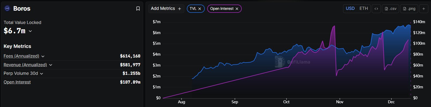Remove the TVL metric chip
Viewport: 431px width, 107px height.
click(x=200, y=9)
